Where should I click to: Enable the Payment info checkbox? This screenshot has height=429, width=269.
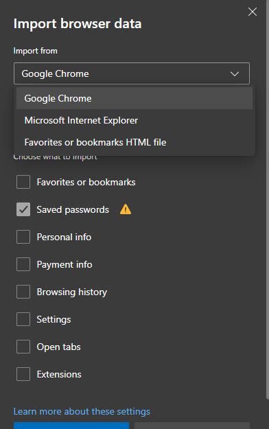coord(23,264)
